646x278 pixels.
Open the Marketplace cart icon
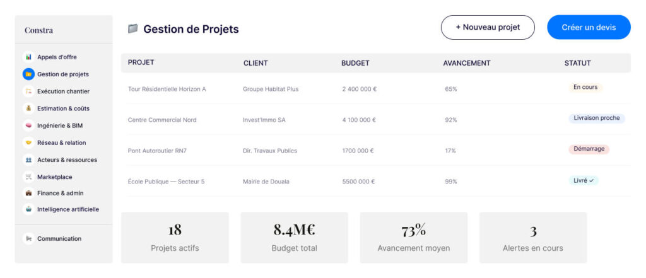pos(28,177)
